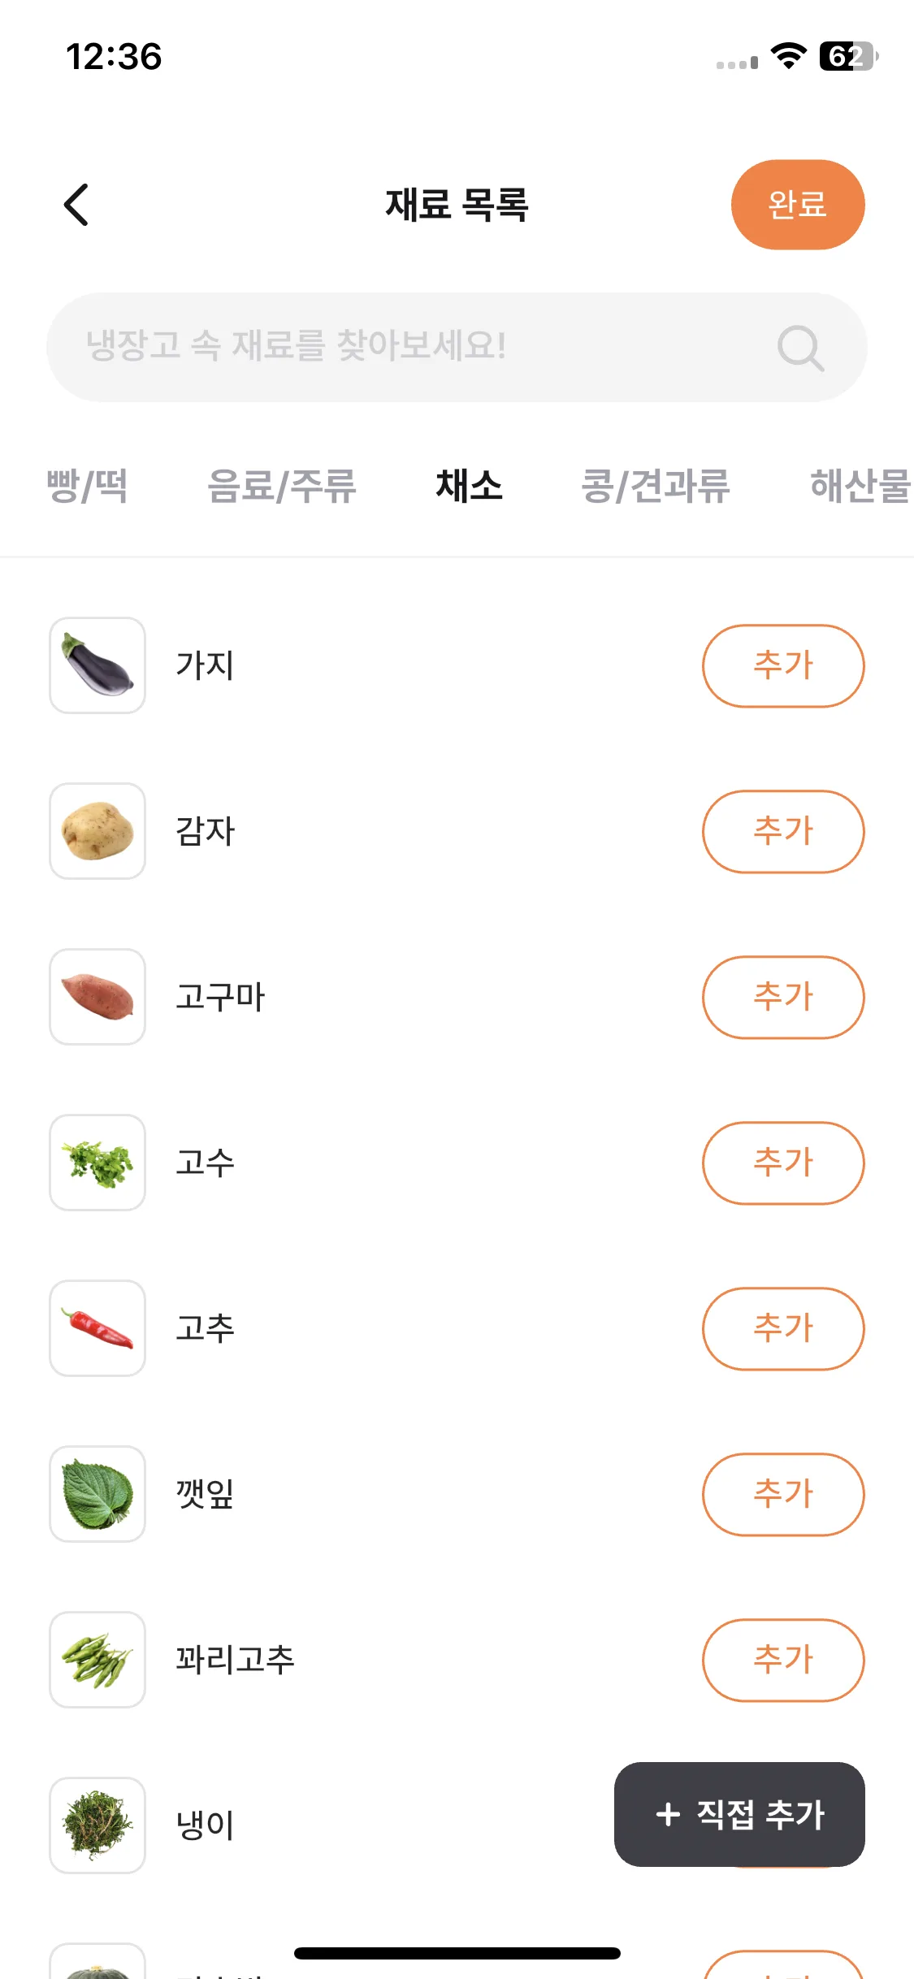Tap the red chili (고추) image

[97, 1328]
